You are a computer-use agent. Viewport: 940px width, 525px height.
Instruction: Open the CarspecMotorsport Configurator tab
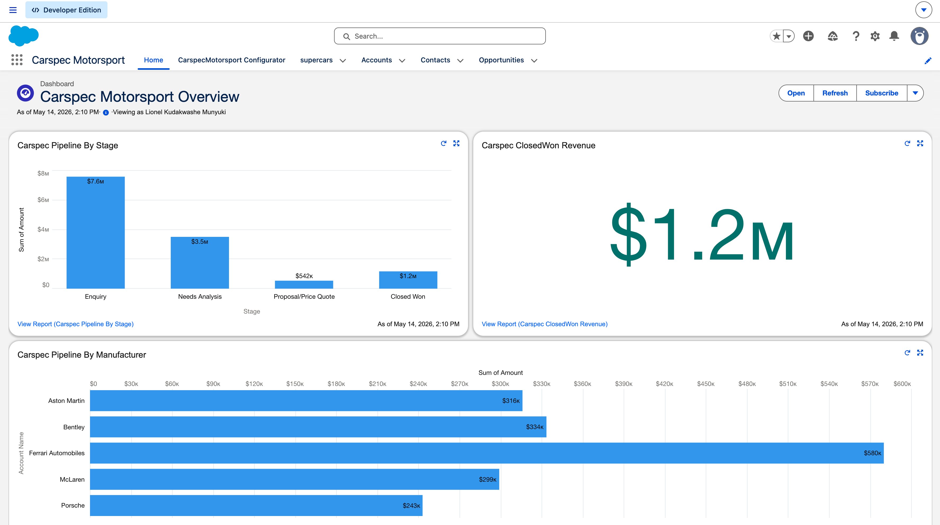pos(231,60)
